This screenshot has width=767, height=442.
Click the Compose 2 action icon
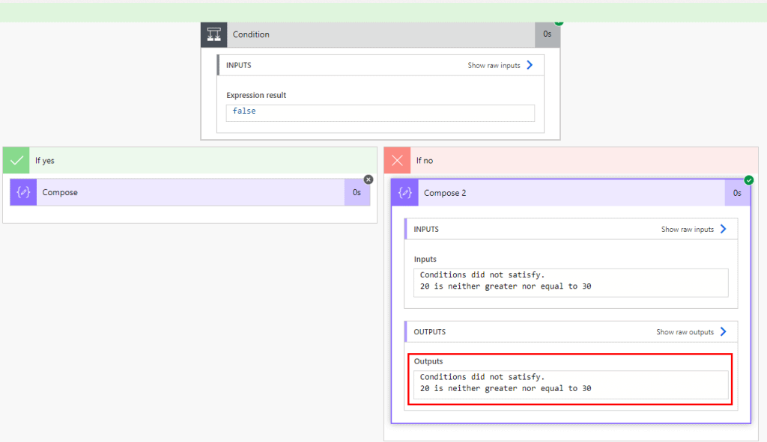pyautogui.click(x=404, y=193)
